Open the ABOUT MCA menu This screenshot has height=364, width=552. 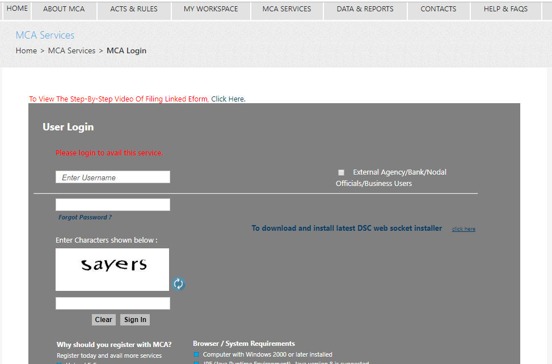point(64,9)
